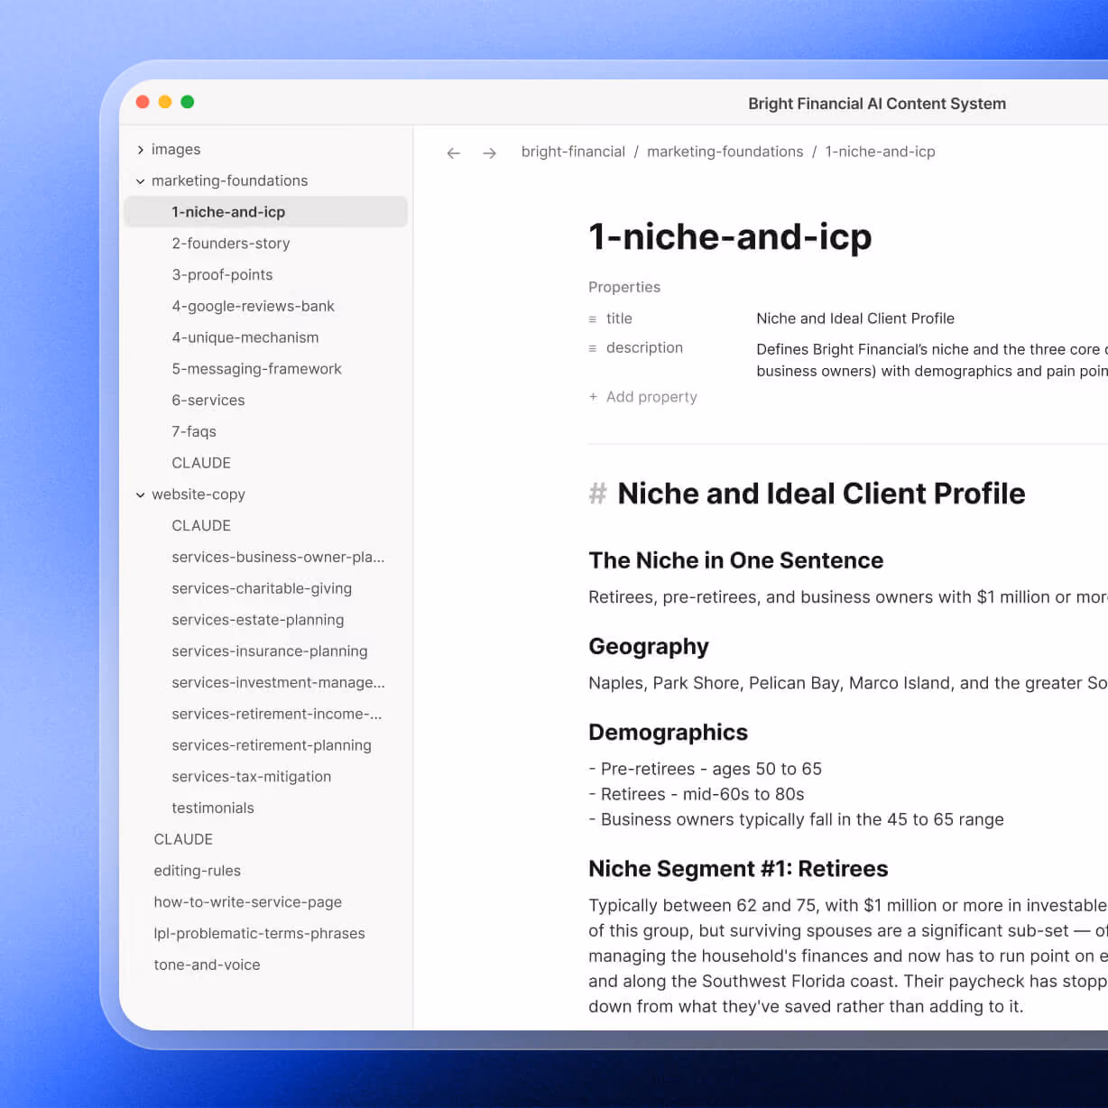The height and width of the screenshot is (1108, 1108).
Task: Open services-retirement-income-... note
Action: point(277,715)
